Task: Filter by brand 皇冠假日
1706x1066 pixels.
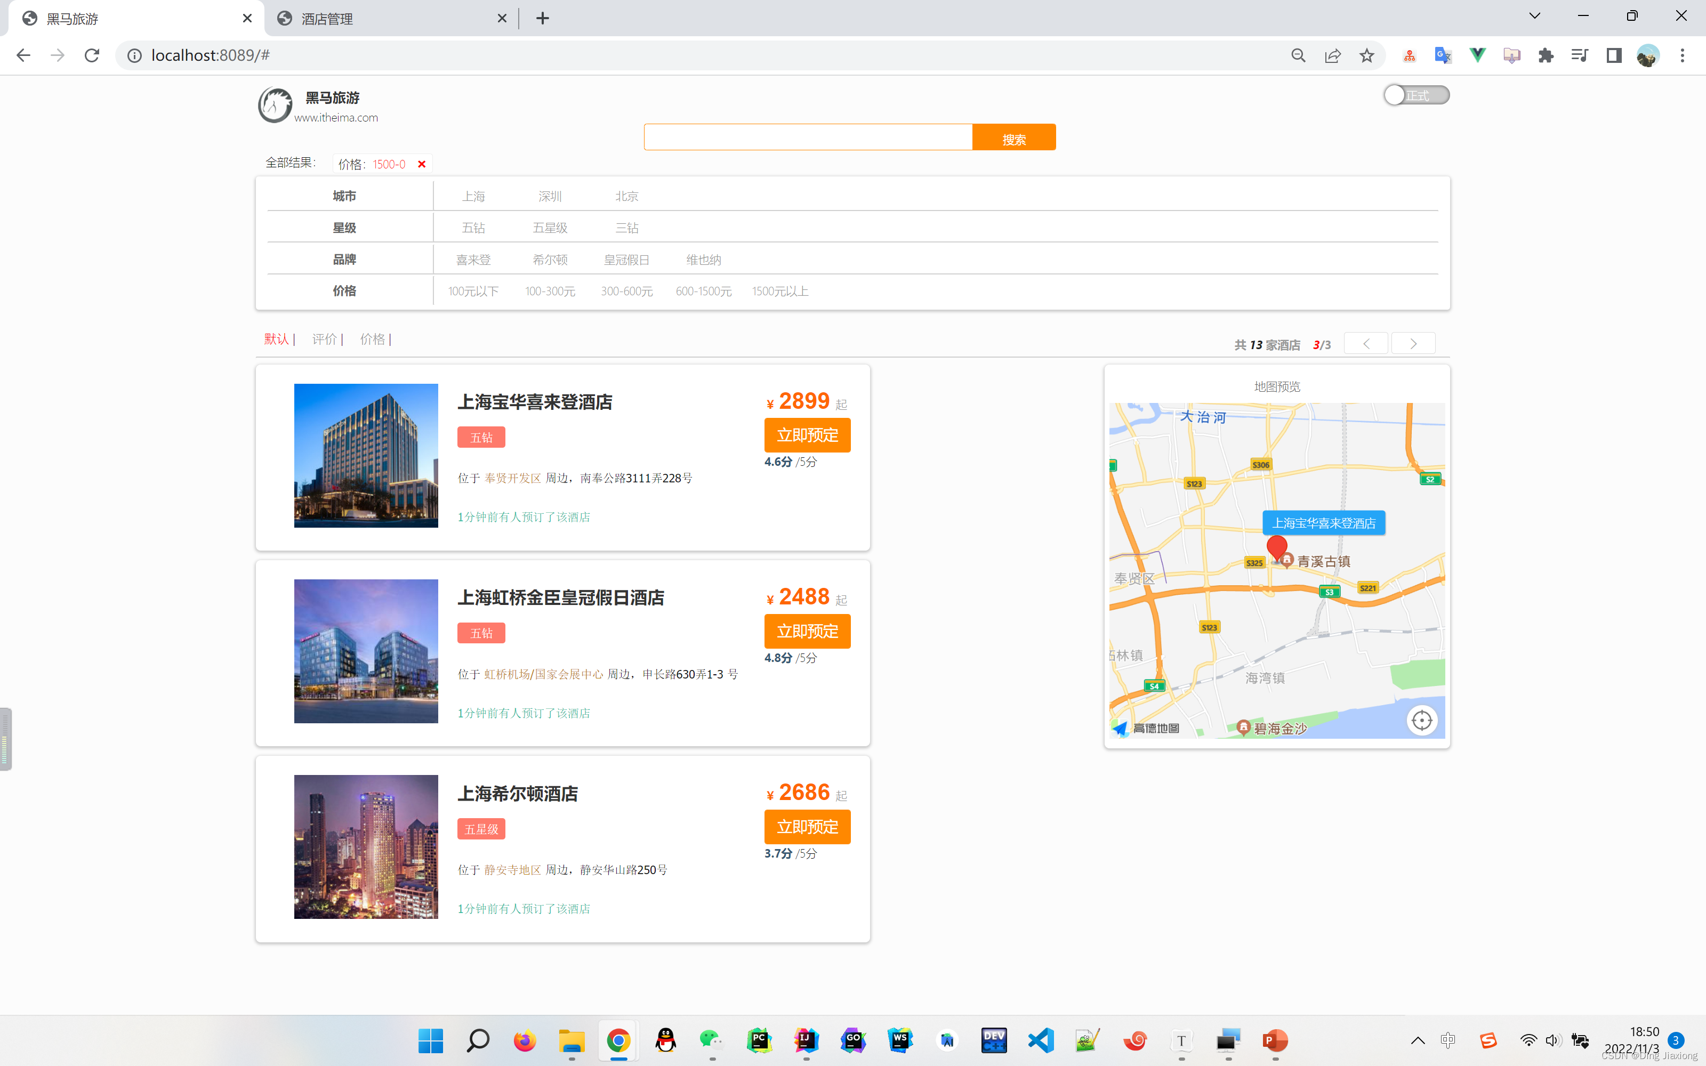Action: pos(627,260)
